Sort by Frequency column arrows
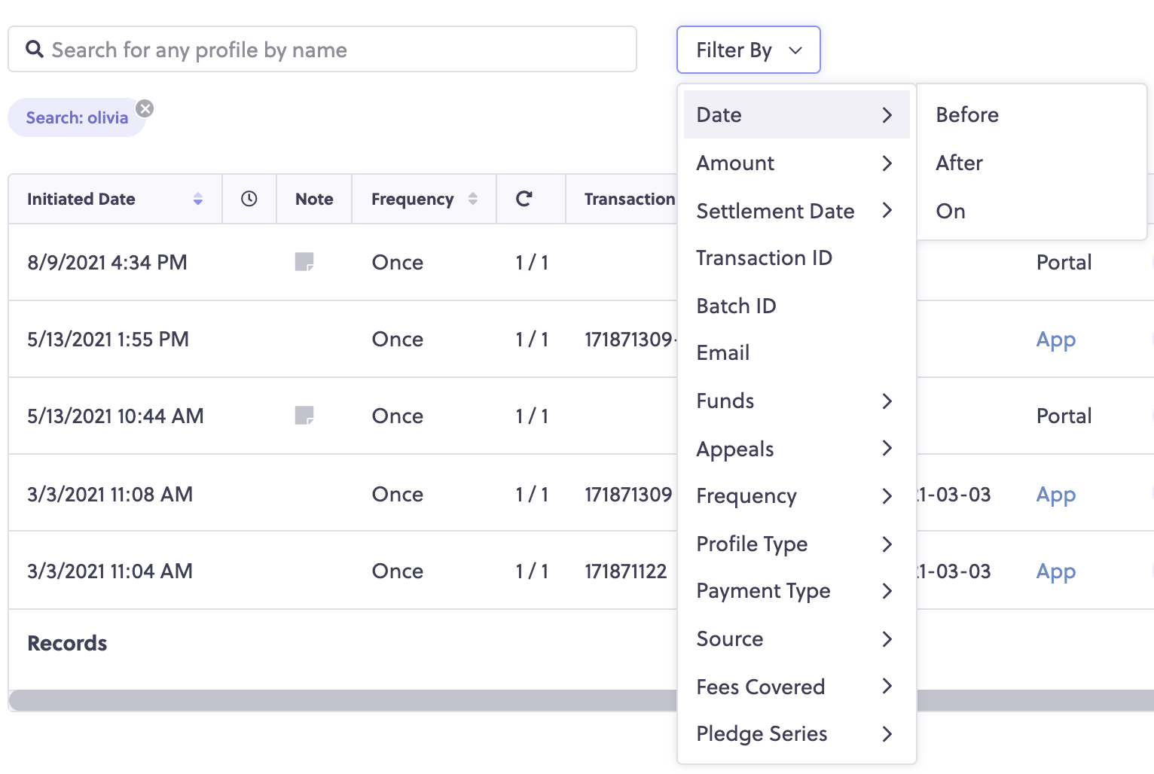This screenshot has width=1154, height=774. click(473, 199)
